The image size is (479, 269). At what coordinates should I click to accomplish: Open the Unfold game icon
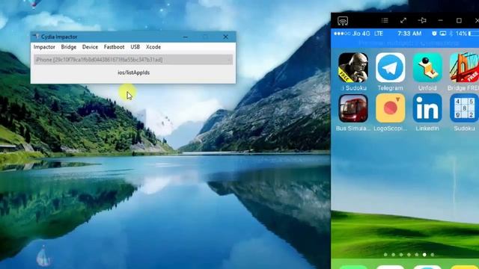(x=427, y=67)
